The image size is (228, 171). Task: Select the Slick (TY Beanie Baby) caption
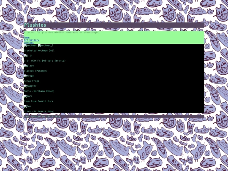(x=39, y=111)
